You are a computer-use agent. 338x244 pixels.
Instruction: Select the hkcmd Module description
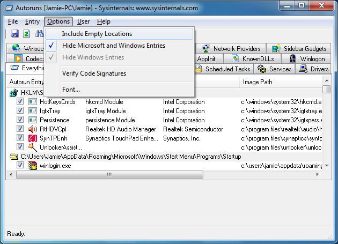pos(104,102)
